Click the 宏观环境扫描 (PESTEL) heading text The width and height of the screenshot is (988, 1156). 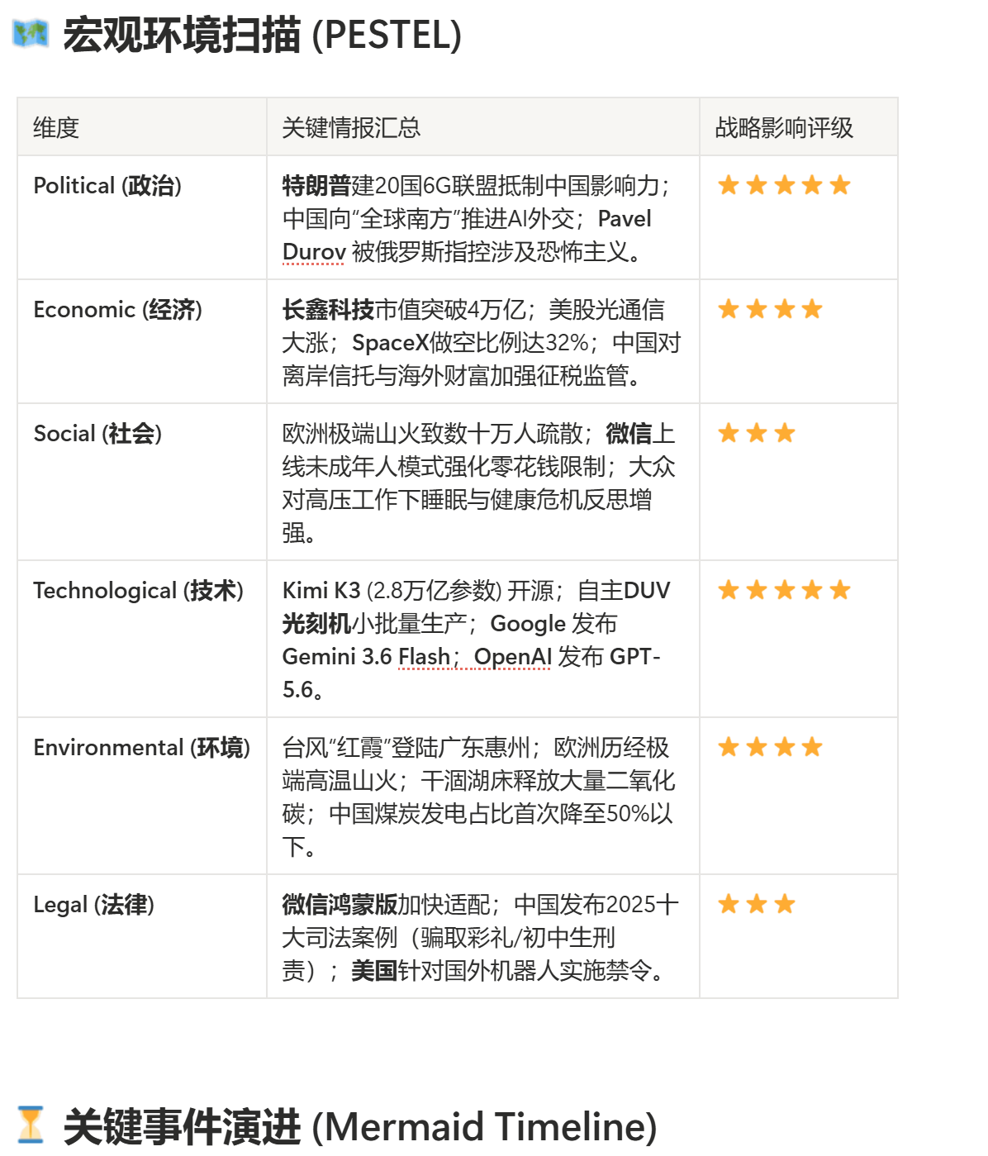pos(263,35)
